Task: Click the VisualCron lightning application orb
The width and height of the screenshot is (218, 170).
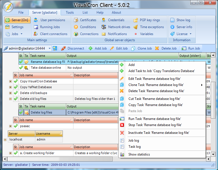Action: tap(8, 7)
